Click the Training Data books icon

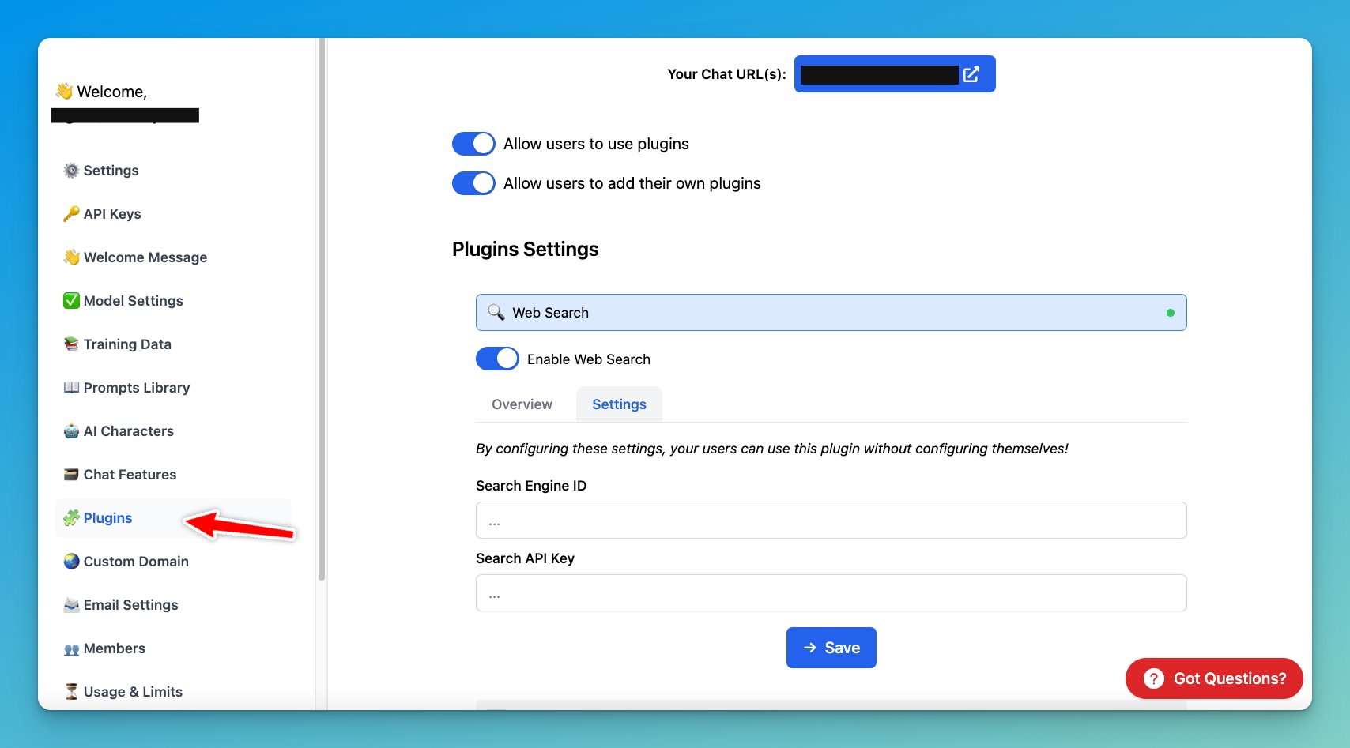pyautogui.click(x=71, y=344)
